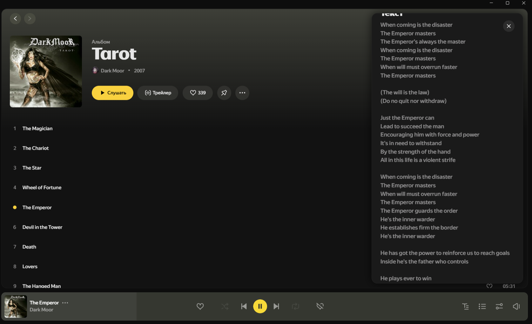This screenshot has width=532, height=324.
Task: Like the album with 339 hearts
Action: point(198,93)
